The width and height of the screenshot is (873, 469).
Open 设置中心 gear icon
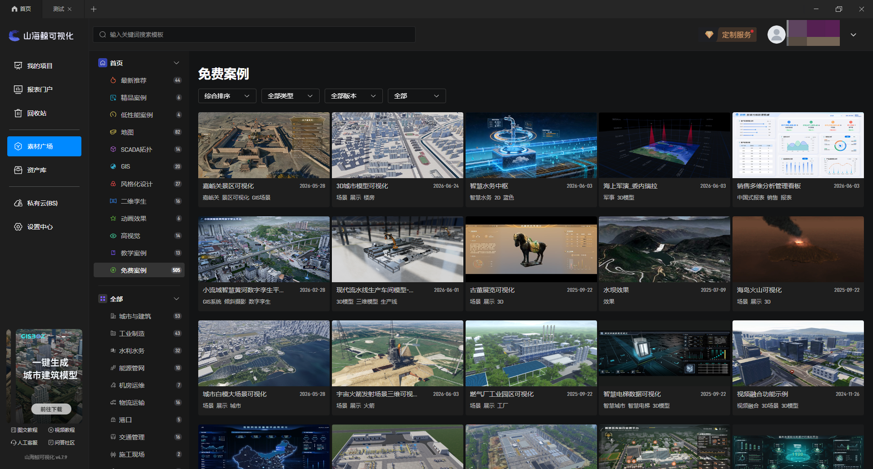click(x=18, y=227)
